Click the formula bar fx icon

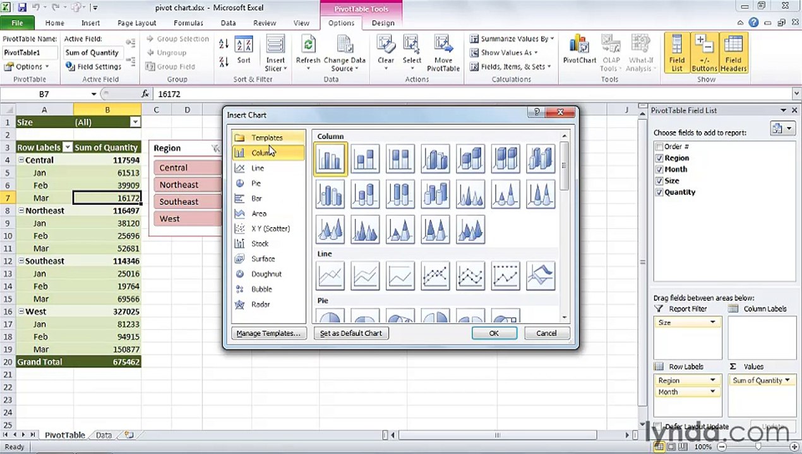(145, 94)
